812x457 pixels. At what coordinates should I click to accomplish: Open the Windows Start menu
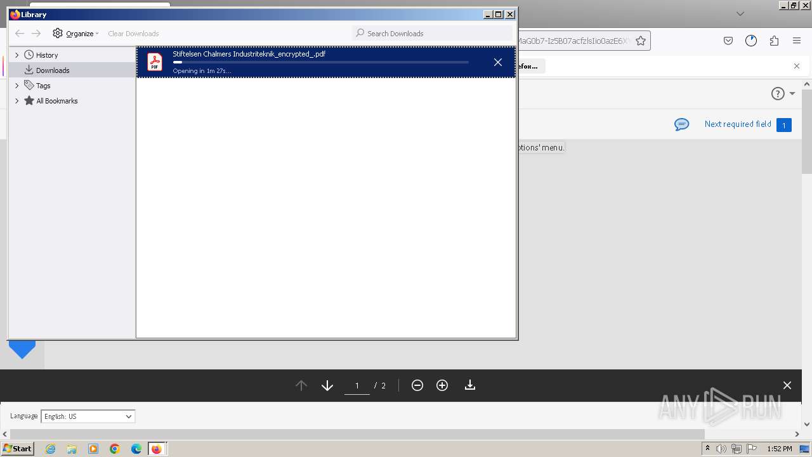tap(17, 449)
